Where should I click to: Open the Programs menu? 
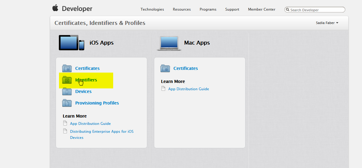click(208, 9)
